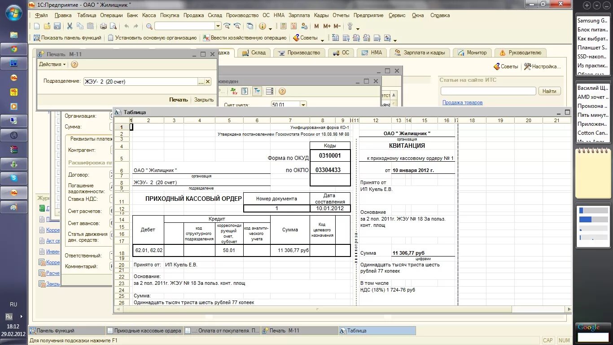Image resolution: width=613 pixels, height=345 pixels.
Task: Switch to the Зарплата и кадры tab
Action: [419, 53]
